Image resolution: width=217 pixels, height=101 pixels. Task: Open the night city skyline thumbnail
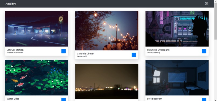coord(107,81)
